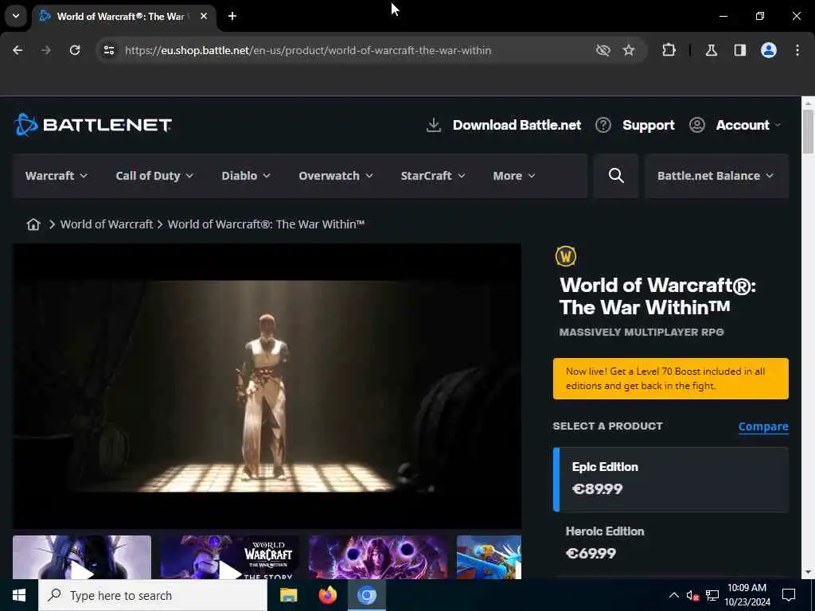The image size is (815, 611).
Task: Open the notification center icon
Action: tap(789, 595)
